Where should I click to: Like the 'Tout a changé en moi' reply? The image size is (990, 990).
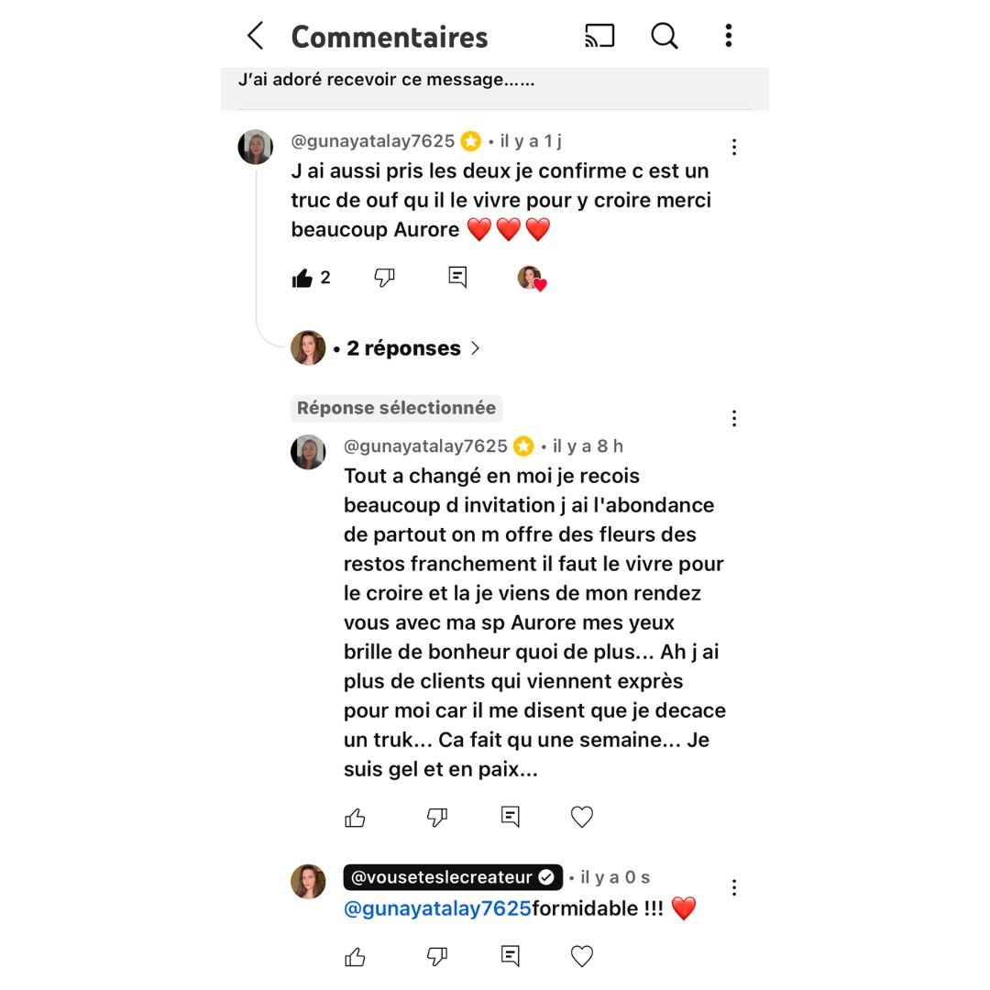coord(356,818)
